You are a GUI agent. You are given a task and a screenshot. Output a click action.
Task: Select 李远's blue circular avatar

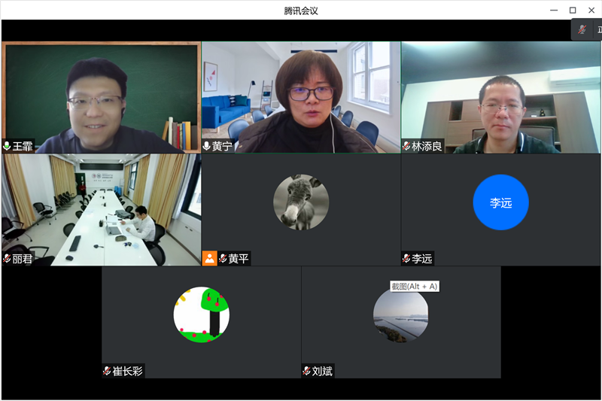(x=500, y=202)
